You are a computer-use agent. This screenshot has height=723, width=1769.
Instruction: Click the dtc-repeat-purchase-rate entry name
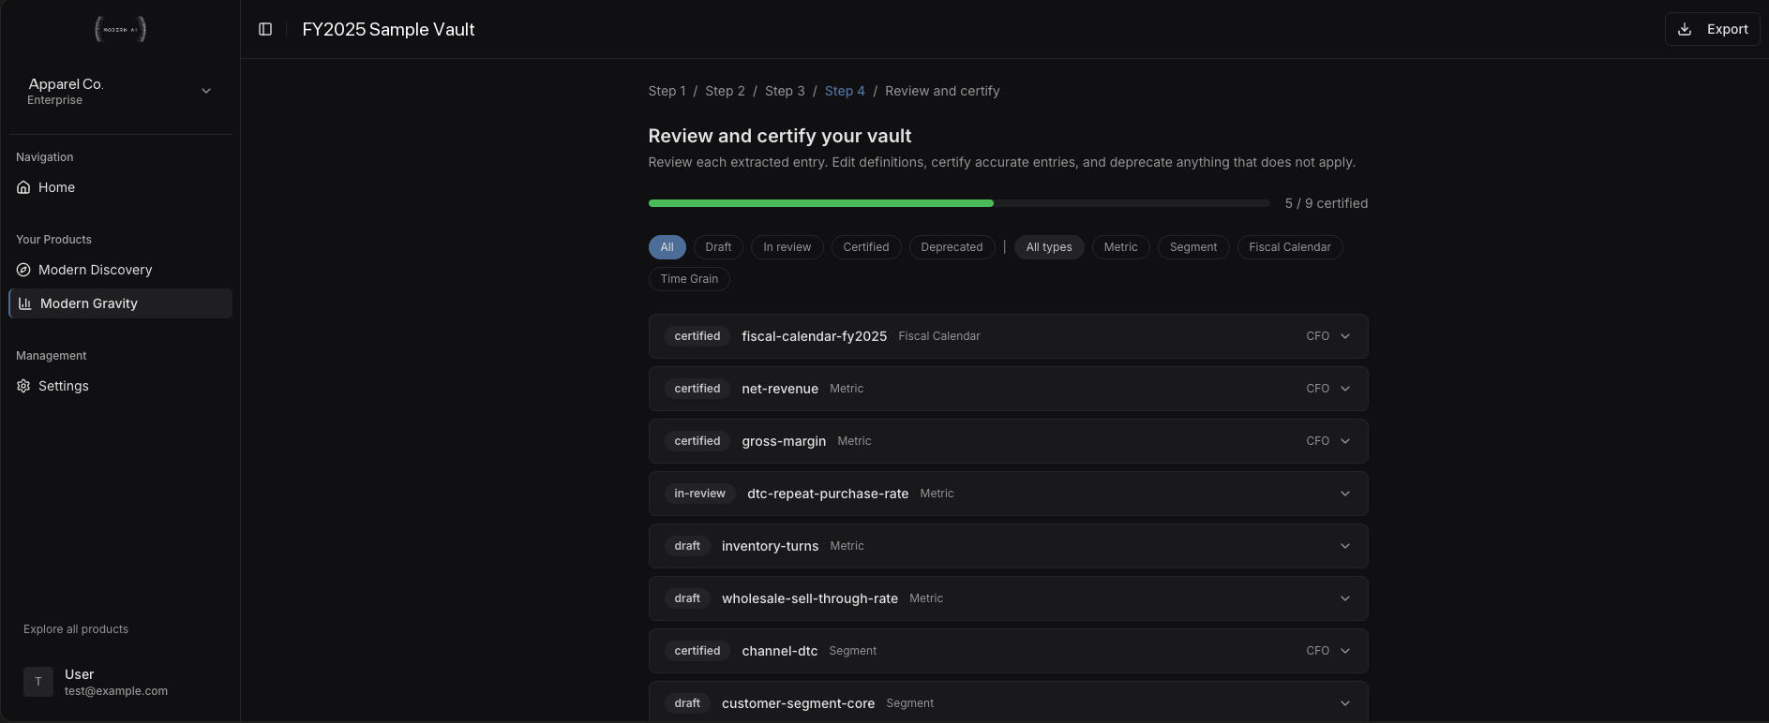[828, 494]
